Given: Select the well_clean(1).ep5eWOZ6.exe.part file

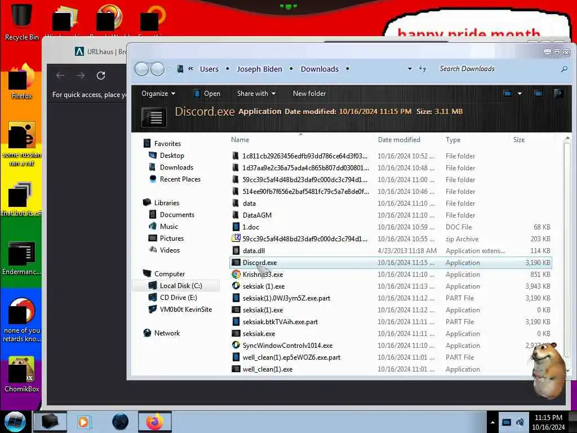Looking at the screenshot, I should [x=291, y=357].
